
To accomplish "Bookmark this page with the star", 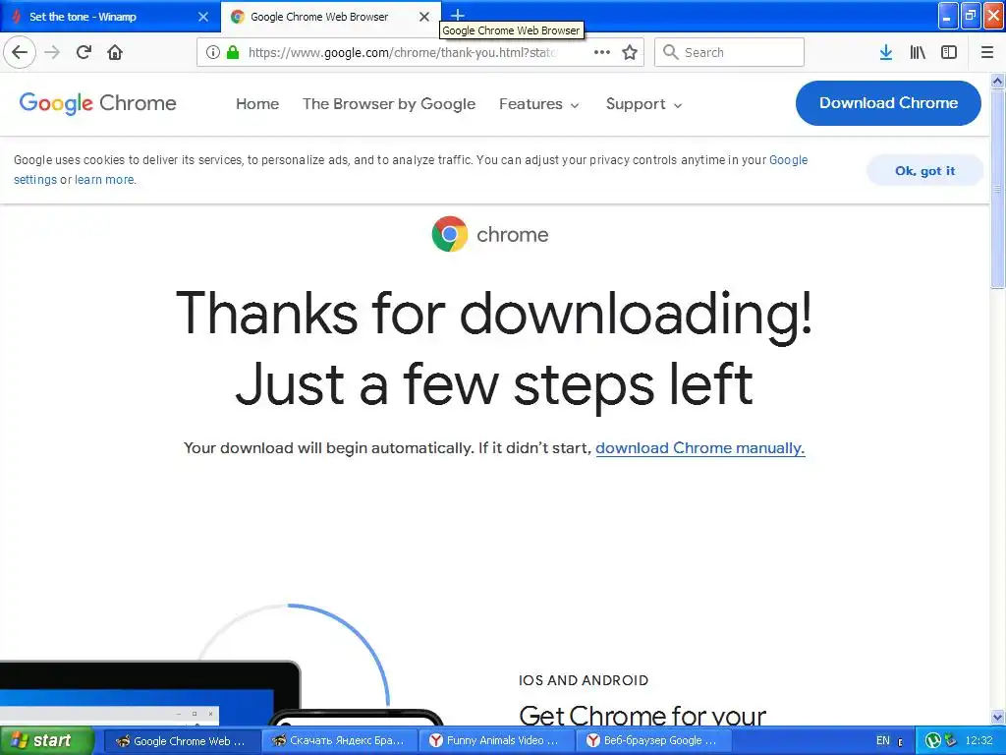I will [630, 52].
